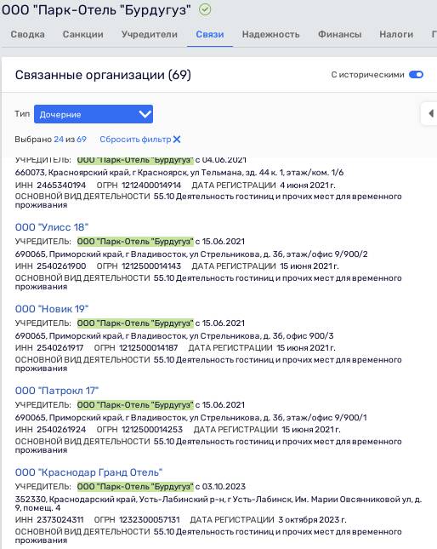Open ООО "Улисс 18" company link
The image size is (437, 549).
point(52,227)
